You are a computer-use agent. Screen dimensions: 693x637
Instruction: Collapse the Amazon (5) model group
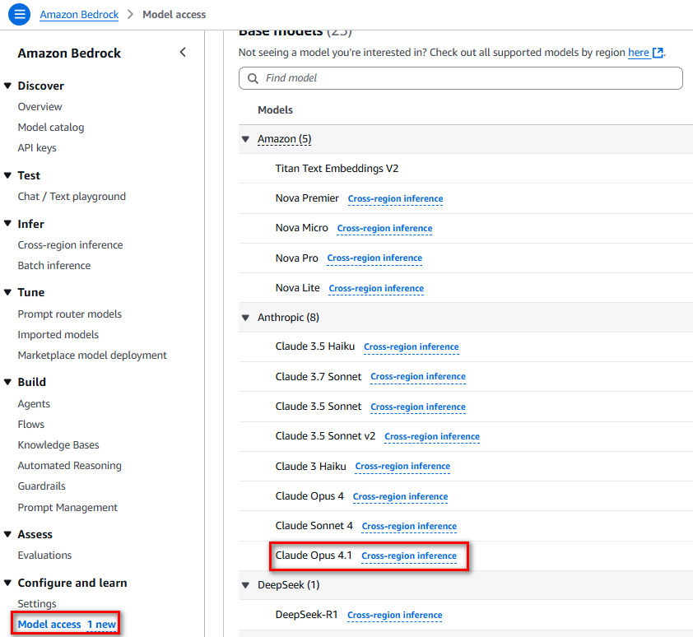click(246, 139)
